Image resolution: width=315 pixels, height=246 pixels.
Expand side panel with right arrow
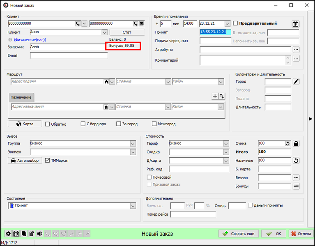(310, 119)
